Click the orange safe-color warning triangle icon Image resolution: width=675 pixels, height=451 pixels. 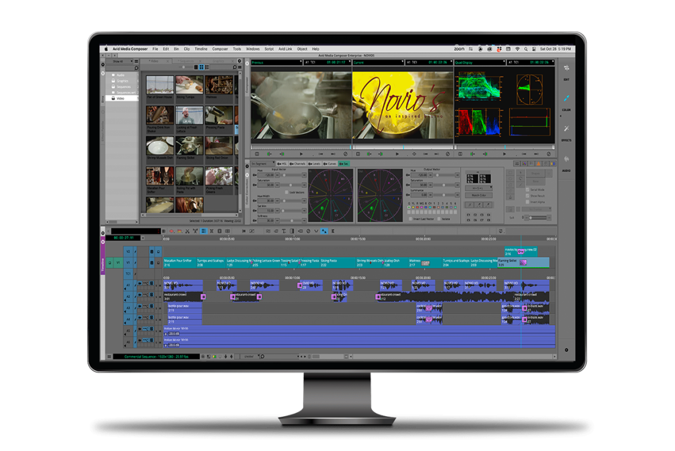click(x=538, y=164)
